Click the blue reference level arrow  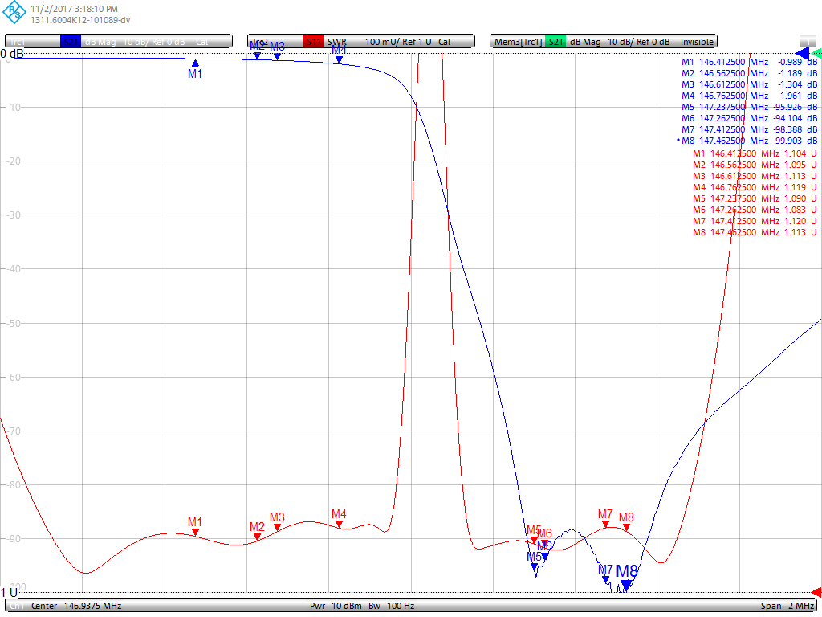point(802,53)
